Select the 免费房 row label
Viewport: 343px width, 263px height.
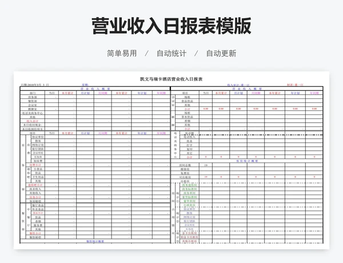coord(185,173)
